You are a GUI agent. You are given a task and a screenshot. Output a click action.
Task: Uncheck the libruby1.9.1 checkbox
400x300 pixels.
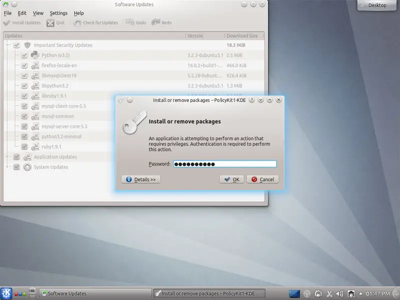pos(24,96)
